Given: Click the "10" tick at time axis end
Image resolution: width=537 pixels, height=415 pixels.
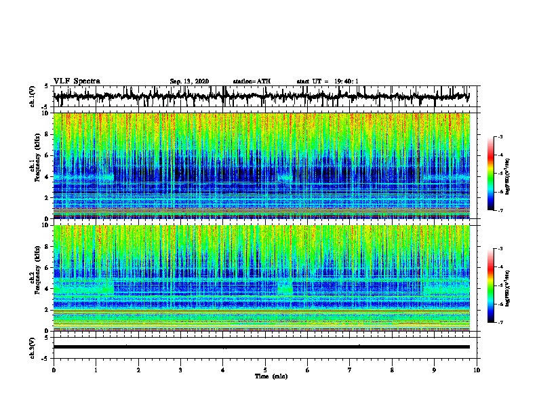Looking at the screenshot, I should tap(477, 370).
